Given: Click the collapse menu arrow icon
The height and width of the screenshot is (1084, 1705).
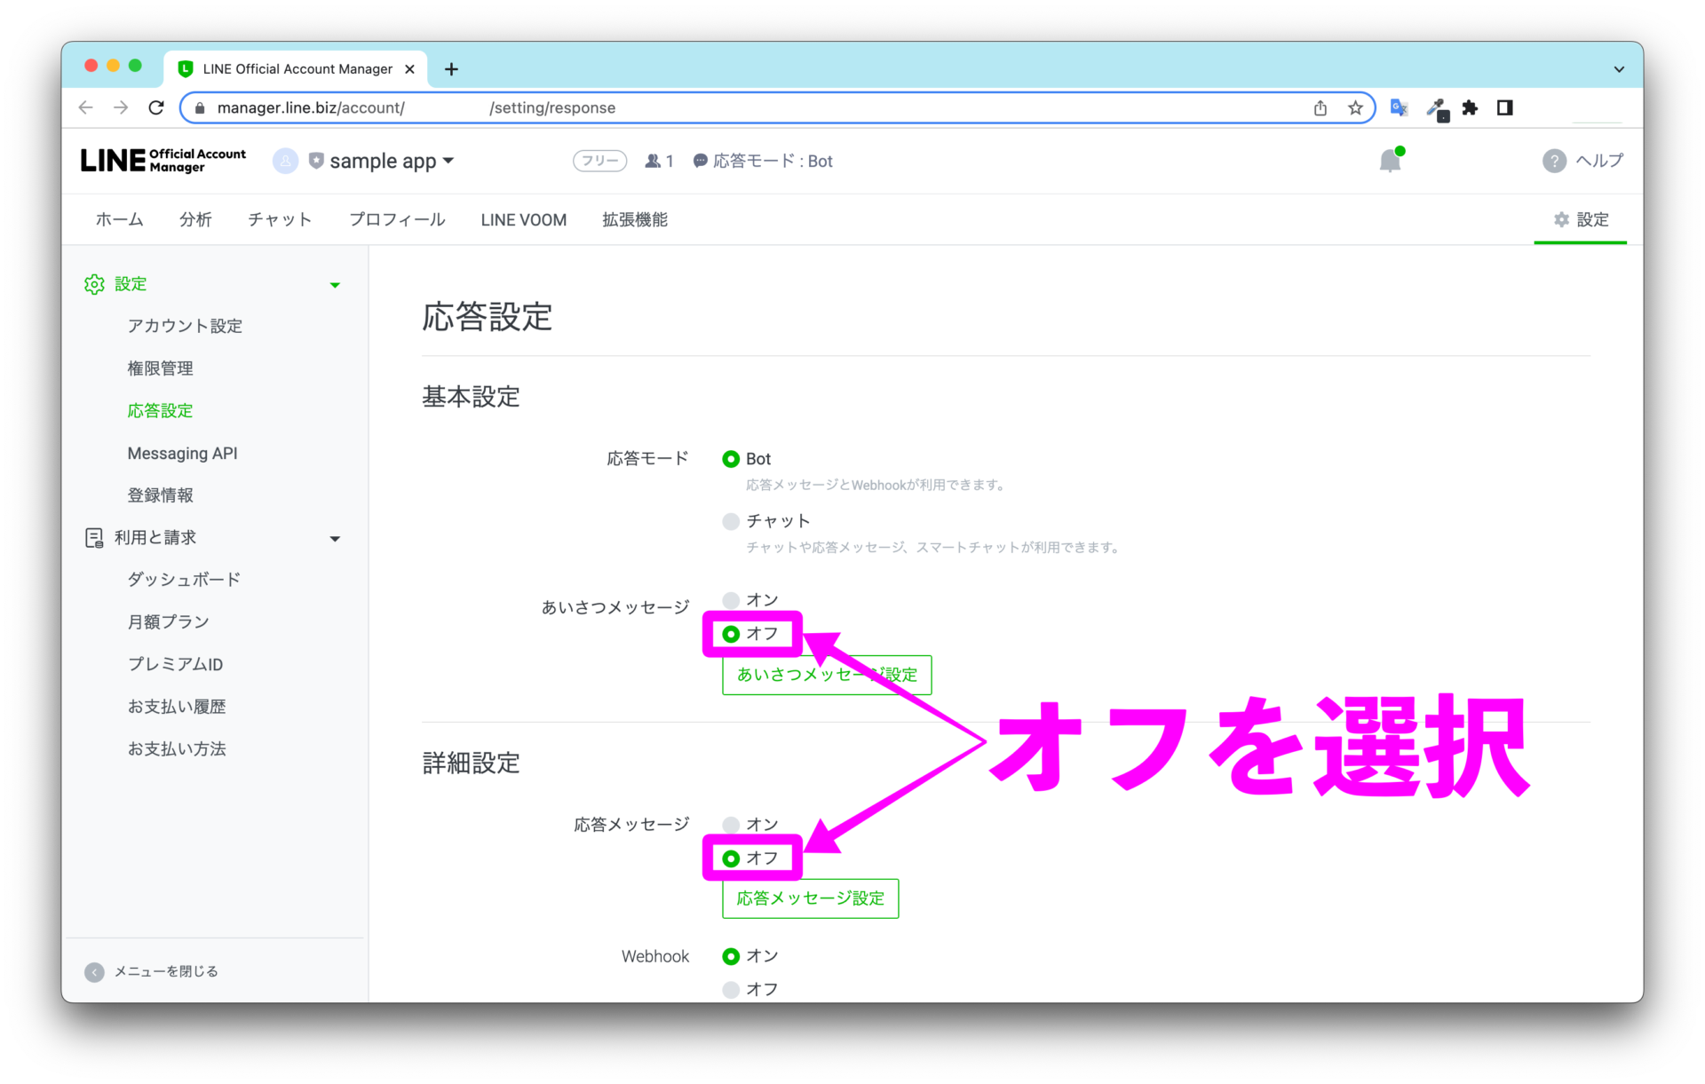Looking at the screenshot, I should pos(94,972).
